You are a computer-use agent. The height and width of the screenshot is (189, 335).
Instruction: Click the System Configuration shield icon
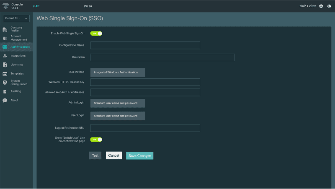5,83
